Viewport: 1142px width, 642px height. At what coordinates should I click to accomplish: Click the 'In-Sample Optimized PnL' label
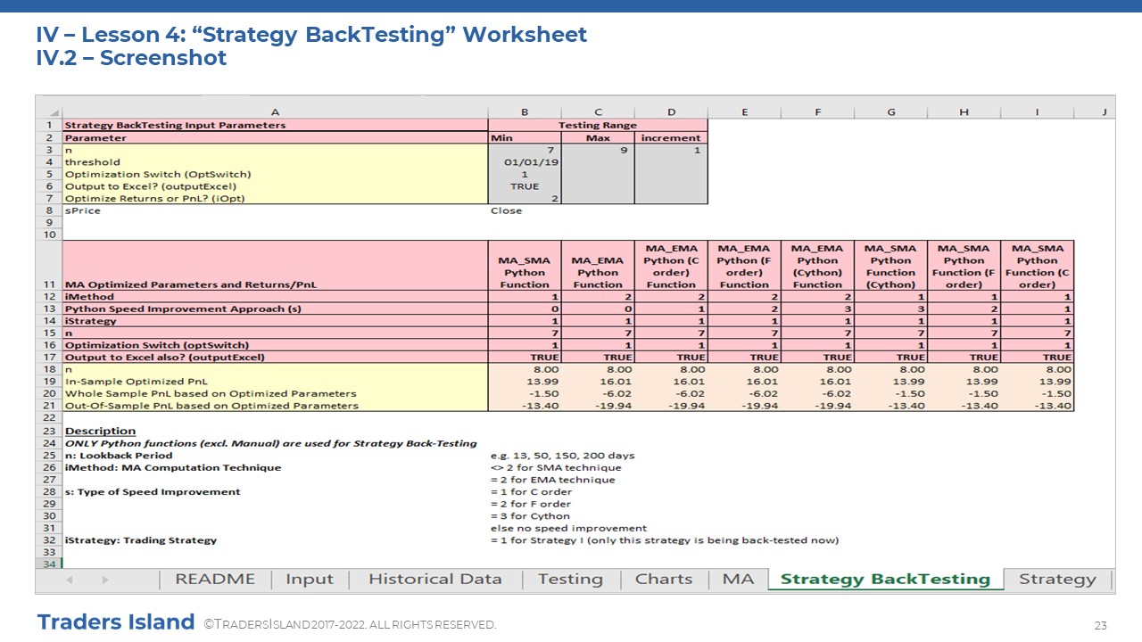(275, 382)
